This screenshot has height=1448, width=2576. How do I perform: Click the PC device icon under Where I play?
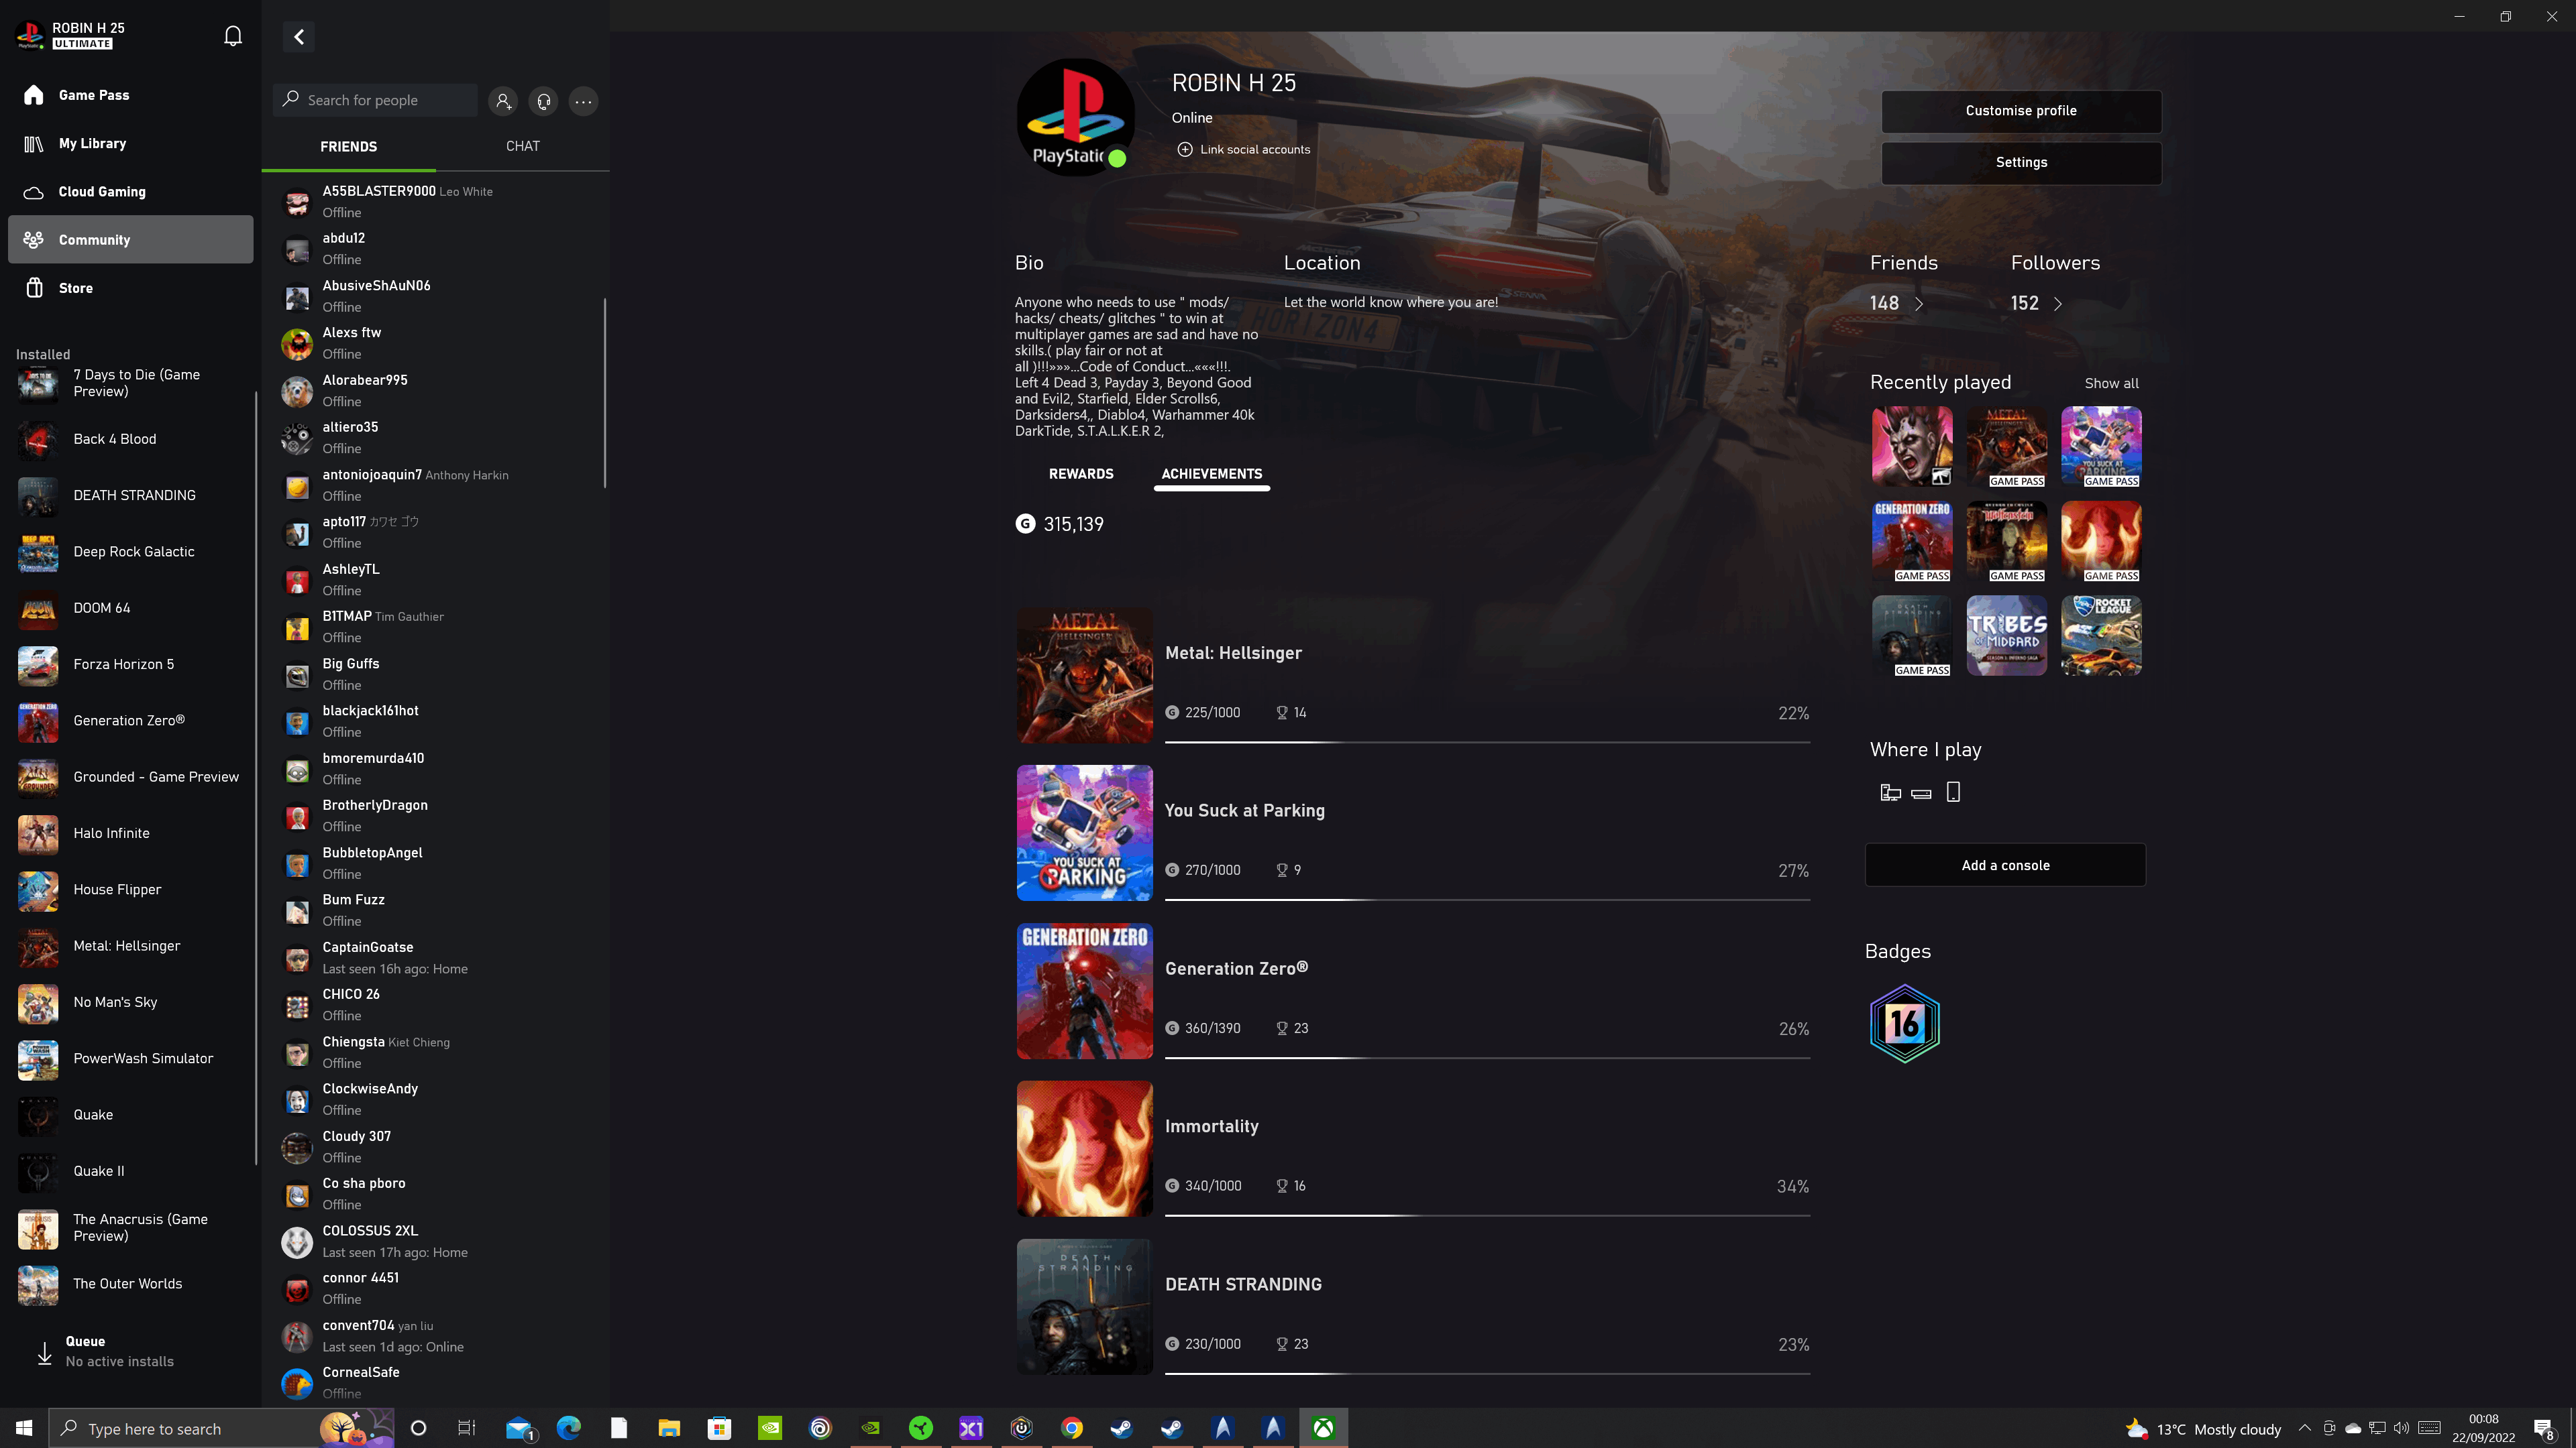(x=1890, y=794)
